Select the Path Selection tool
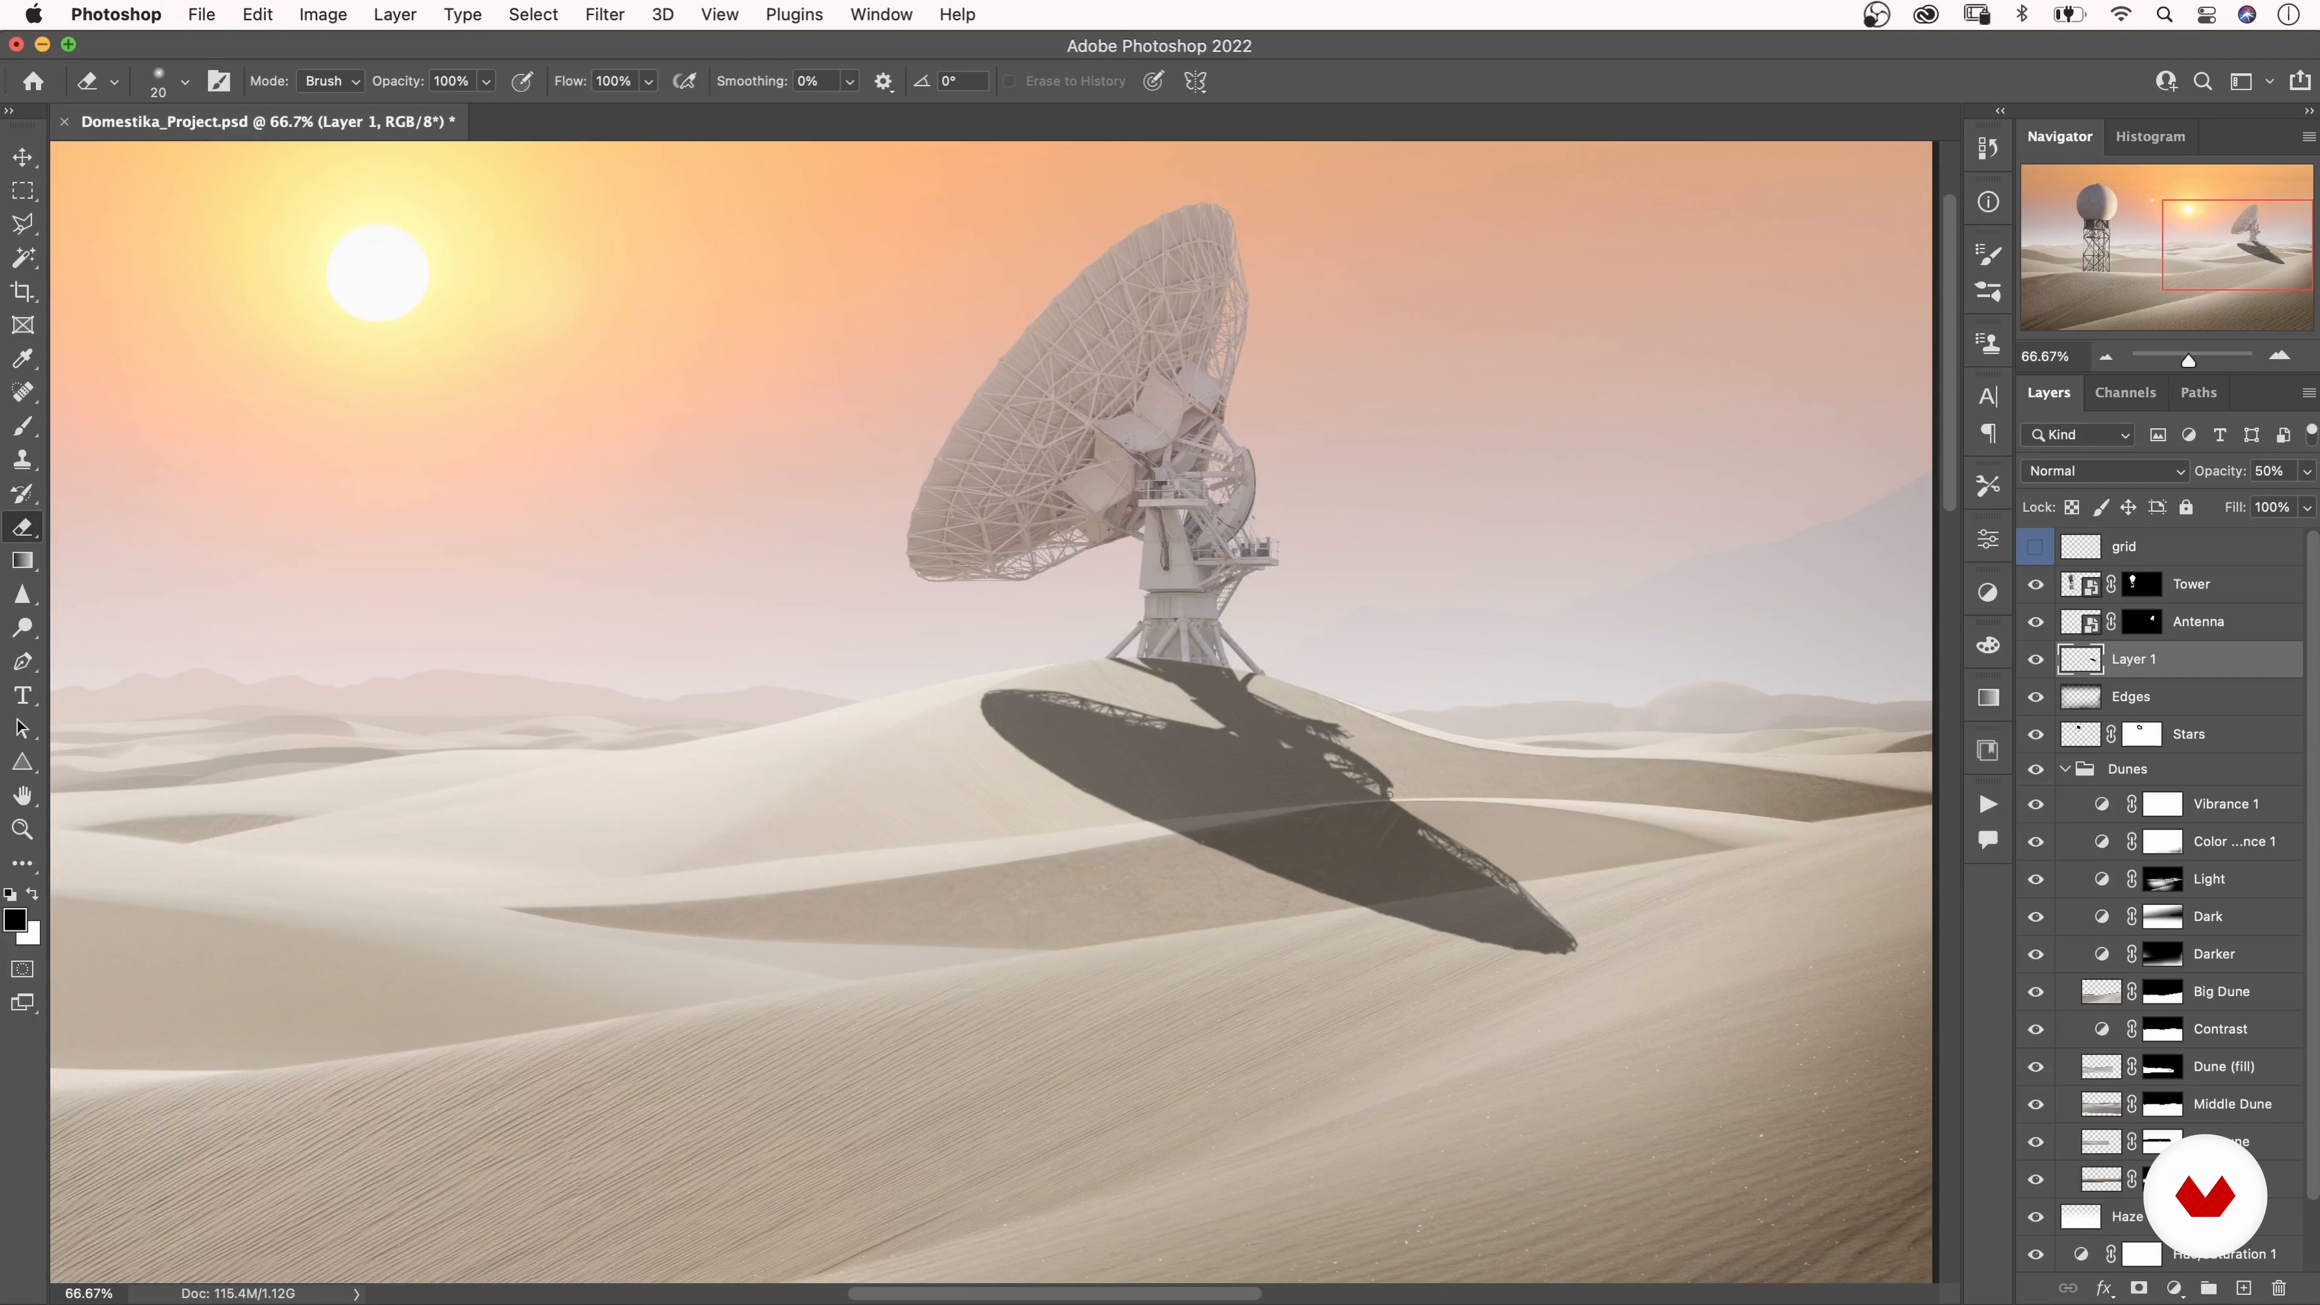The width and height of the screenshot is (2320, 1305). click(x=22, y=729)
